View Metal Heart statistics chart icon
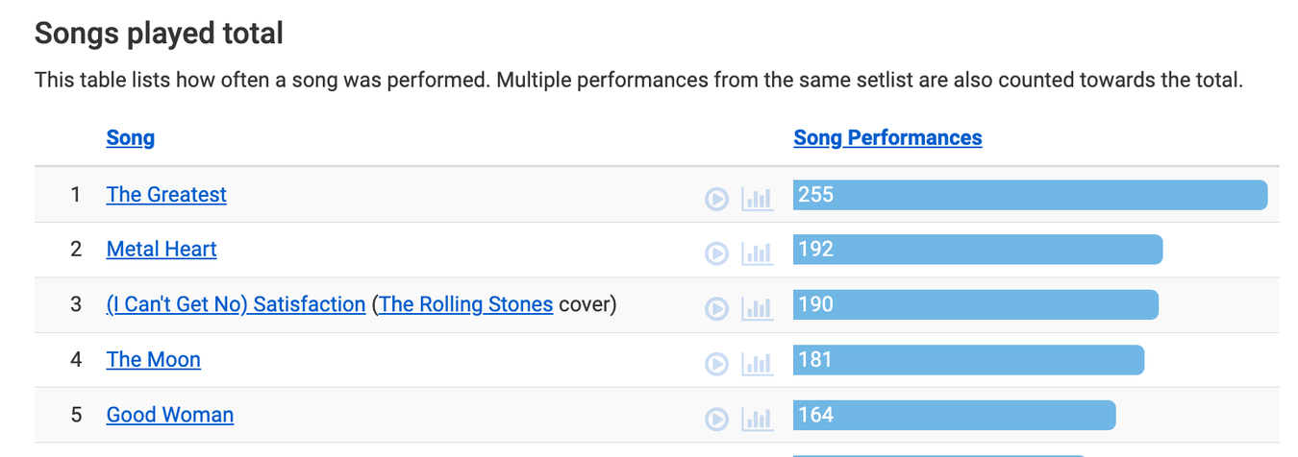This screenshot has width=1298, height=457. point(758,253)
